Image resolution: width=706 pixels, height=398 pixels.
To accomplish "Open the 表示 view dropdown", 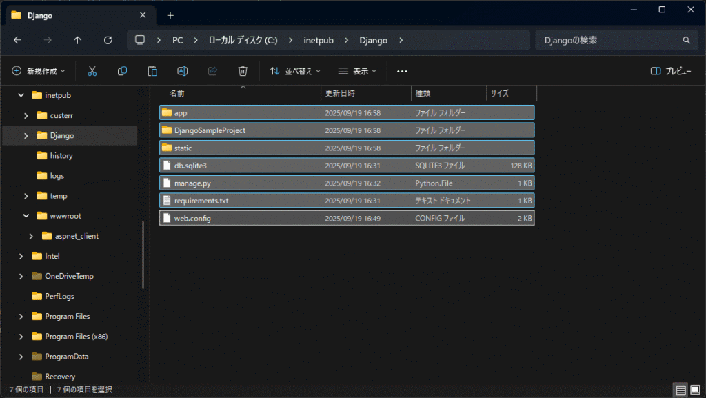I will click(357, 71).
